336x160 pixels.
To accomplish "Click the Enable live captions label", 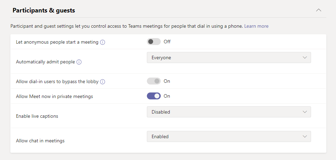I will (x=37, y=116).
